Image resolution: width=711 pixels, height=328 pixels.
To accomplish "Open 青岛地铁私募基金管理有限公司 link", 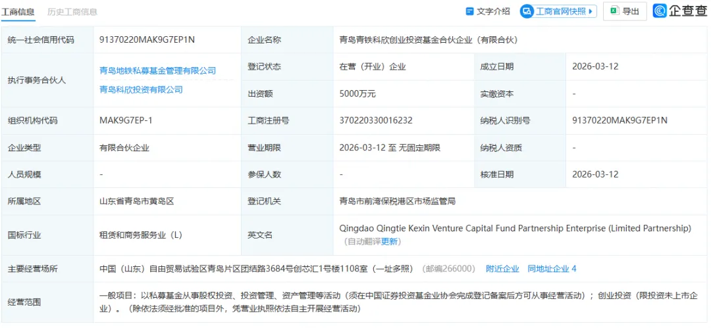I will (x=157, y=71).
